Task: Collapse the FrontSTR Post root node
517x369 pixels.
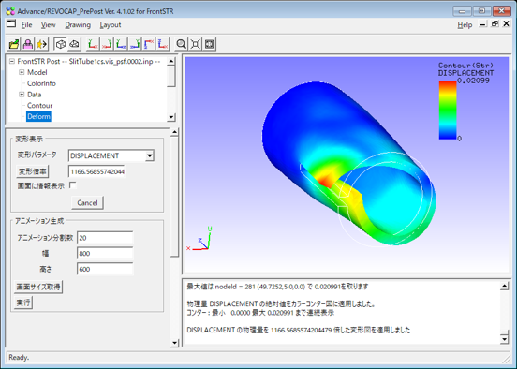Action: point(12,61)
